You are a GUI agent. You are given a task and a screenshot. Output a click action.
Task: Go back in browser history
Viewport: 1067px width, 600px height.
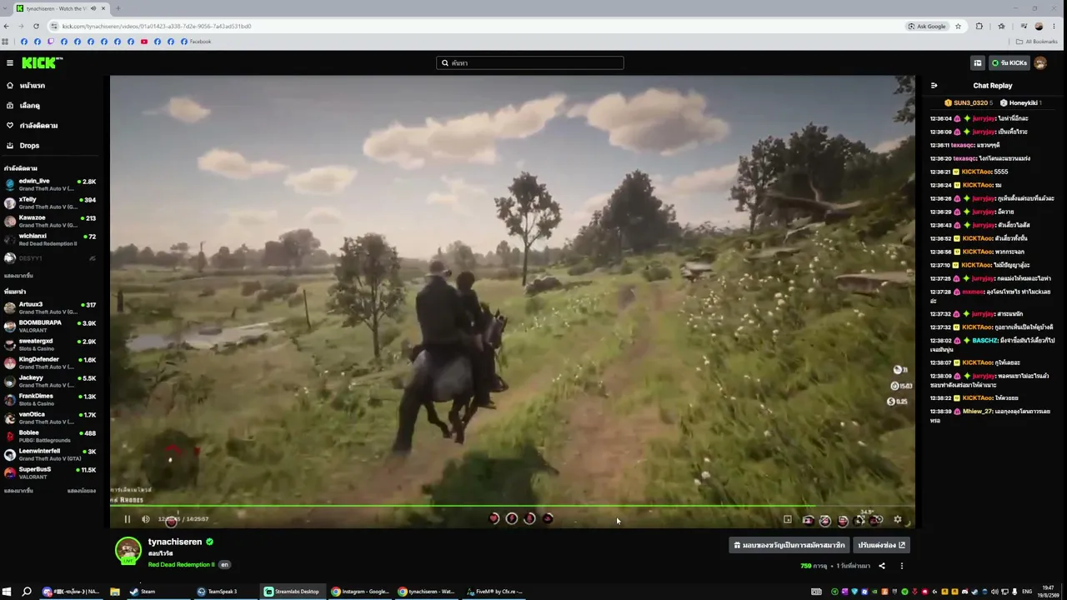tap(7, 26)
